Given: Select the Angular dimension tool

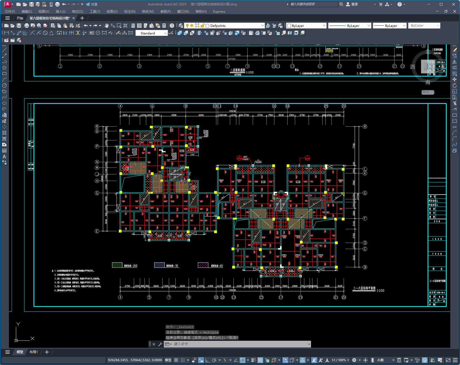Looking at the screenshot, I should coord(51,33).
